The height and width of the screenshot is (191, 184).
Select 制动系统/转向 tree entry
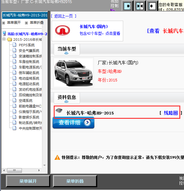tap(30, 123)
